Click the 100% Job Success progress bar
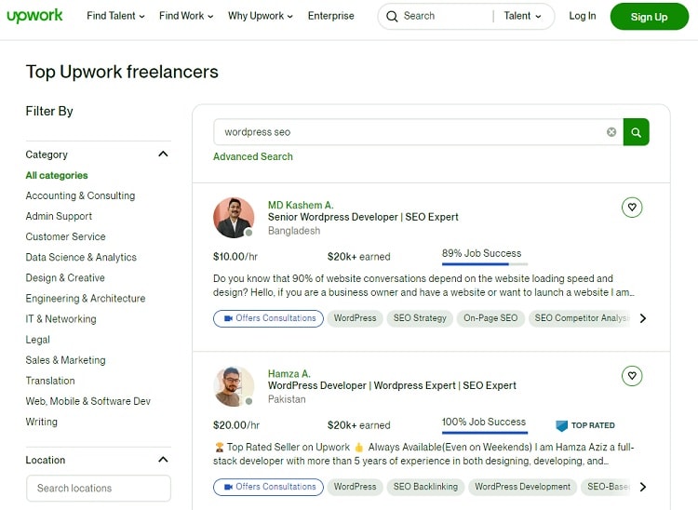 pyautogui.click(x=485, y=432)
